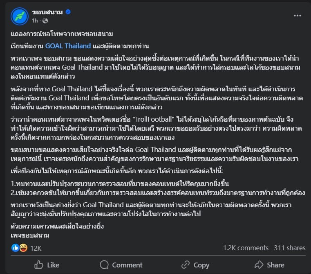Open the three-dot post options menu
311x274 pixels.
pos(297,16)
